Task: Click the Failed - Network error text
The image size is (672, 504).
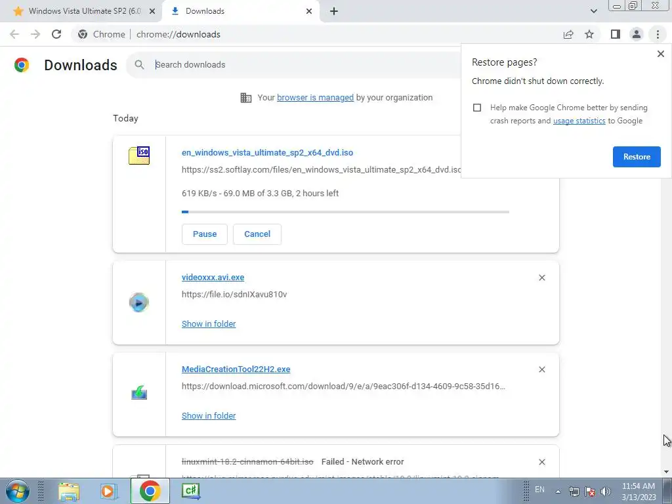Action: 362,462
